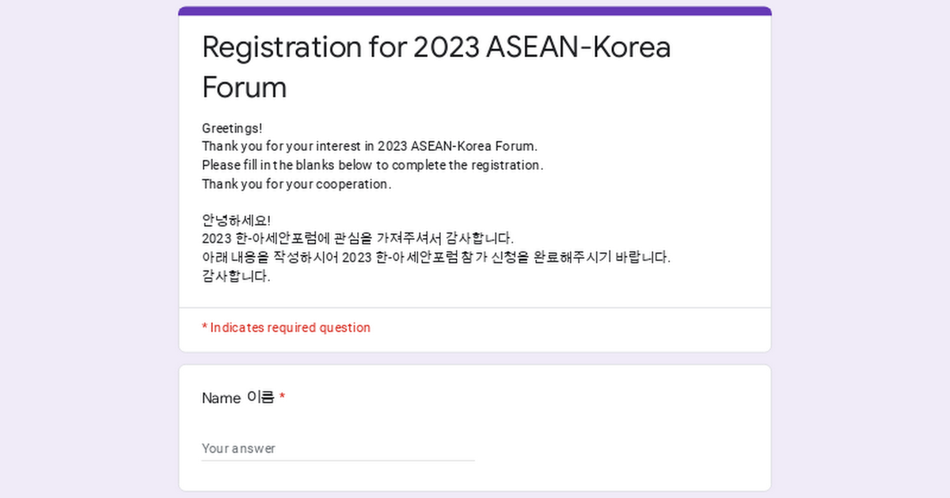Click the Korean line ending with "감사합니다." about 관심

pyautogui.click(x=358, y=239)
